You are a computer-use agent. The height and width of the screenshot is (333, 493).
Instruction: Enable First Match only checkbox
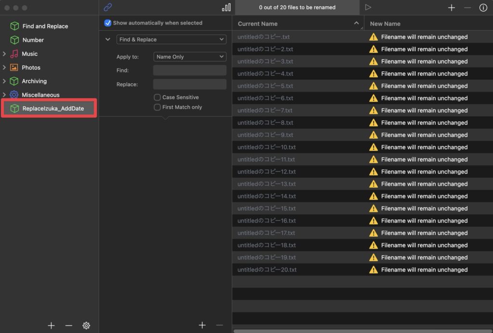pyautogui.click(x=157, y=107)
